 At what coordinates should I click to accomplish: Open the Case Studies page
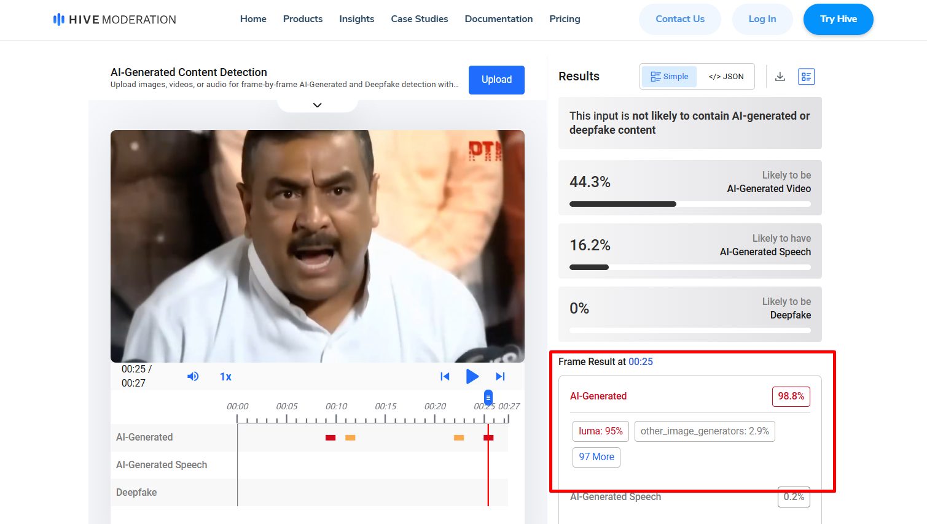click(420, 19)
